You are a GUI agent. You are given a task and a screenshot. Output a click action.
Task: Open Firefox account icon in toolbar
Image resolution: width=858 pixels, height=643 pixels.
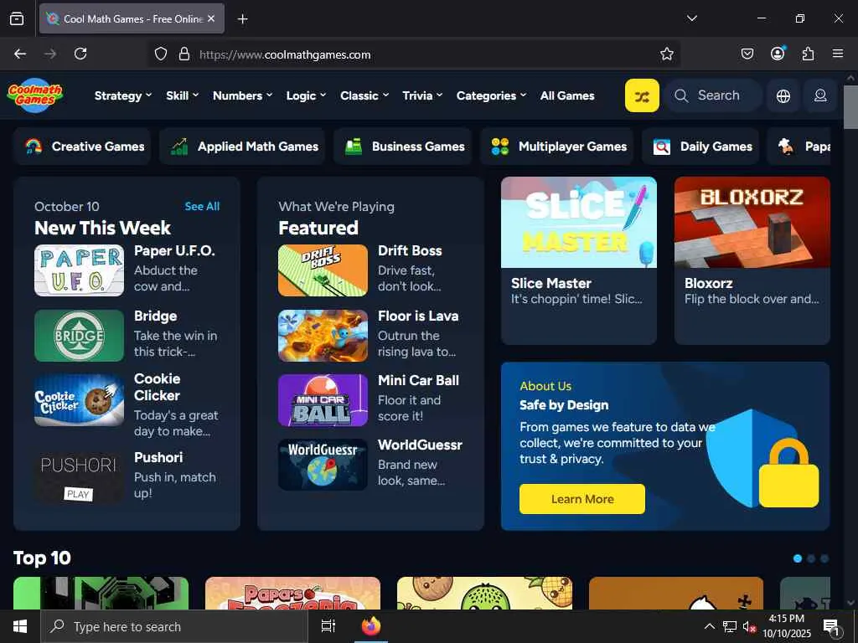coord(778,53)
